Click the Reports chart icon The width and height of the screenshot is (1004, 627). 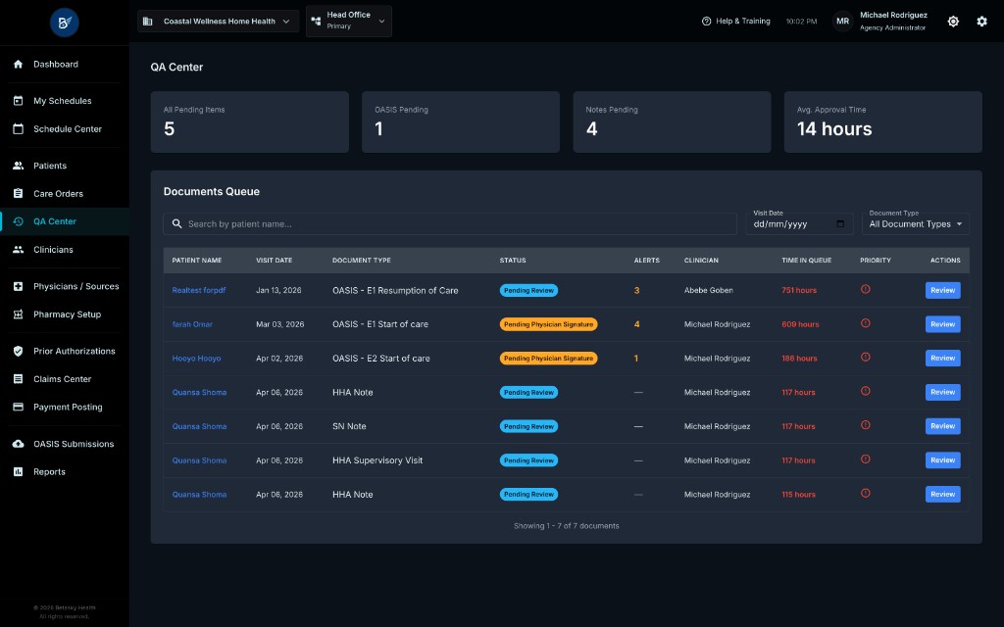pos(18,471)
